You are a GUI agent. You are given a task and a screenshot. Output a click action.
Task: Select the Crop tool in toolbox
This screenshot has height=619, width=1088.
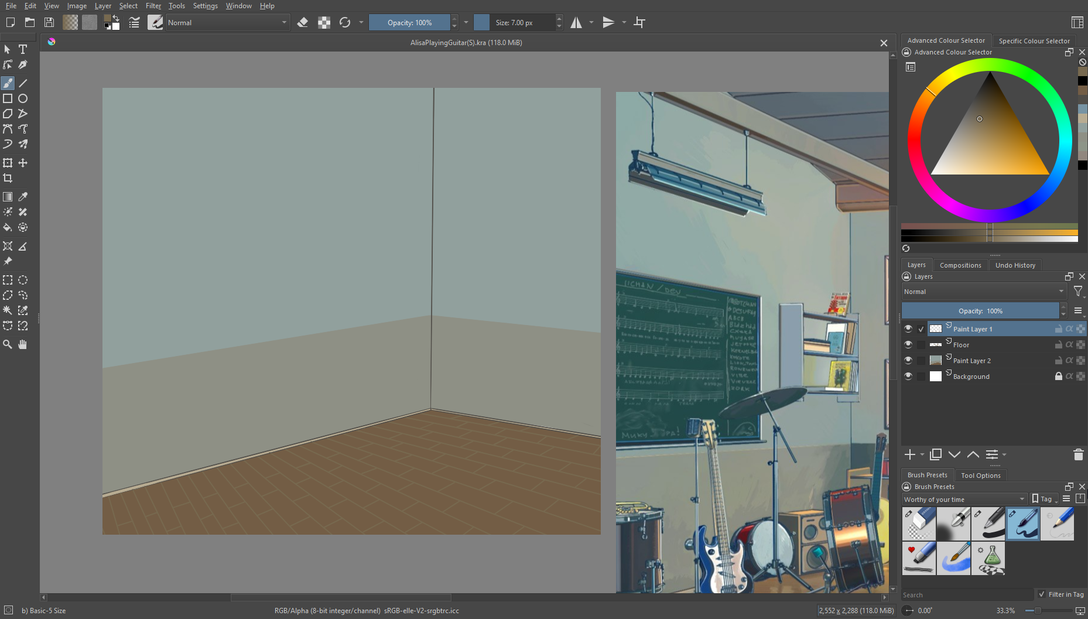pos(8,178)
